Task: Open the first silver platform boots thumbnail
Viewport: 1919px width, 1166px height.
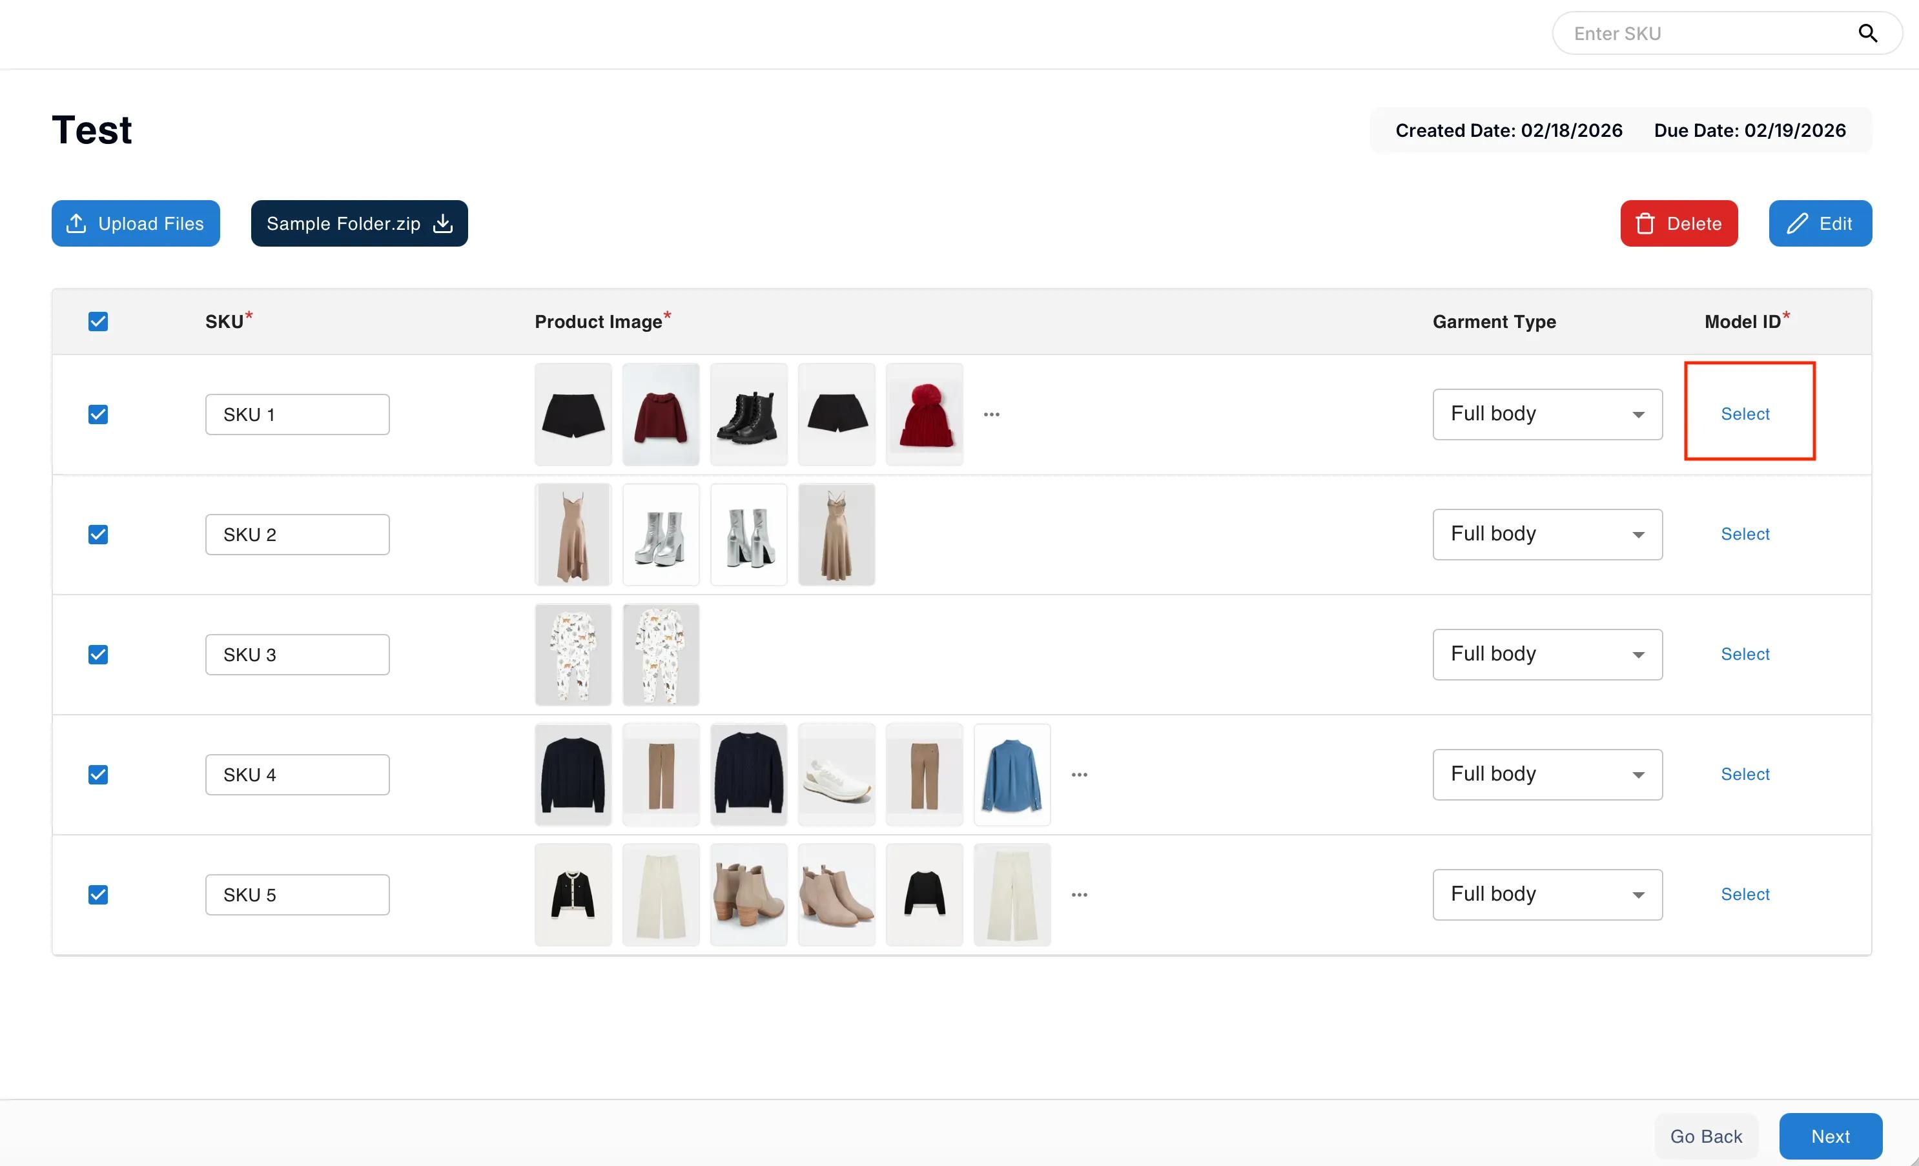Action: [661, 535]
